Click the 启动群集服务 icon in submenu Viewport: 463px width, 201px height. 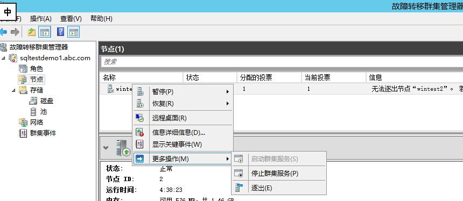pos(238,159)
